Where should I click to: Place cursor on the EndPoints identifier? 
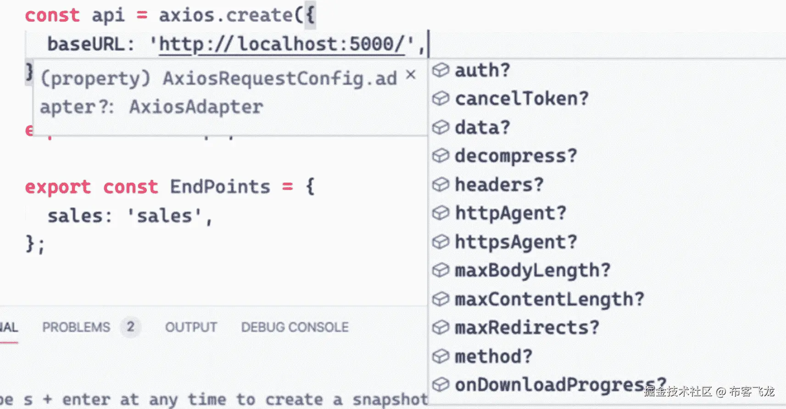coord(220,187)
